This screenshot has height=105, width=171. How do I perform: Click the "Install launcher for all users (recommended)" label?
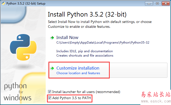(86, 91)
